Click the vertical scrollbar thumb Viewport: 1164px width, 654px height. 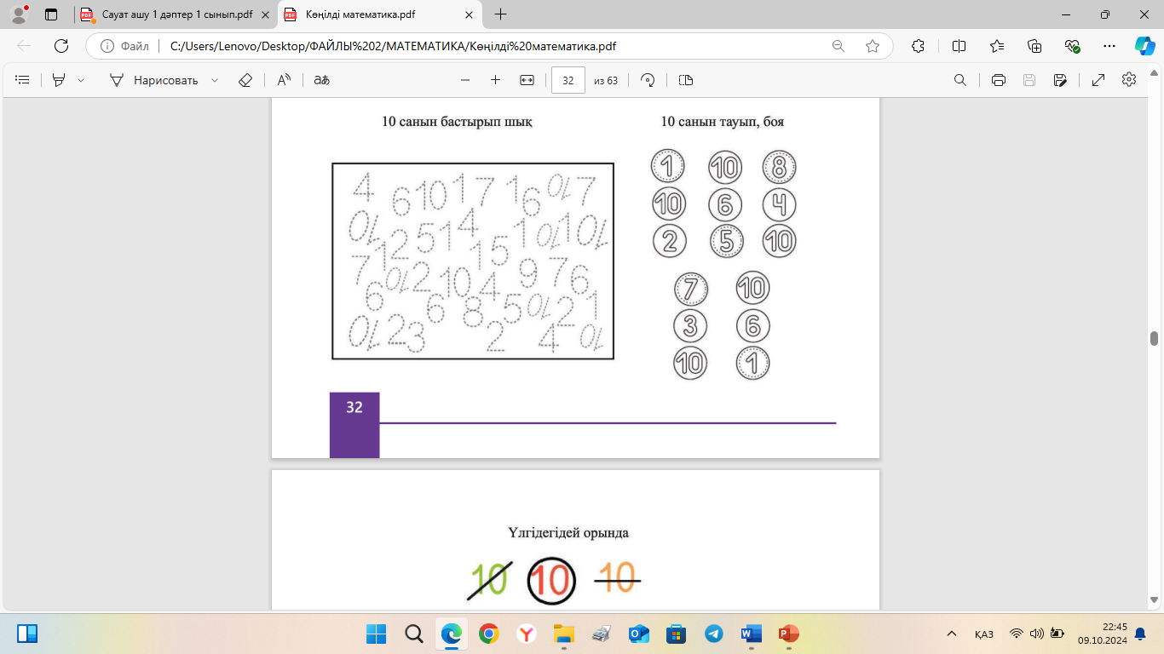(1155, 338)
